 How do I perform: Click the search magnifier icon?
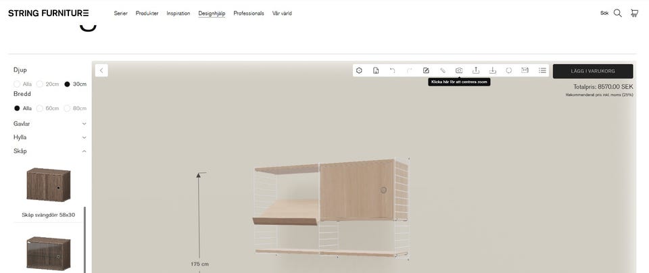[617, 13]
